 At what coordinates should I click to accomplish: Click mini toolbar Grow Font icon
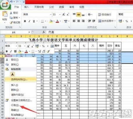[x=28, y=46]
